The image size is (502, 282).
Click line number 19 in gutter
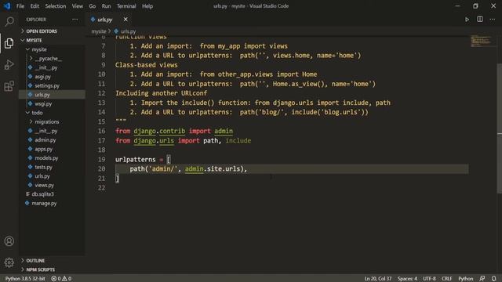click(101, 159)
